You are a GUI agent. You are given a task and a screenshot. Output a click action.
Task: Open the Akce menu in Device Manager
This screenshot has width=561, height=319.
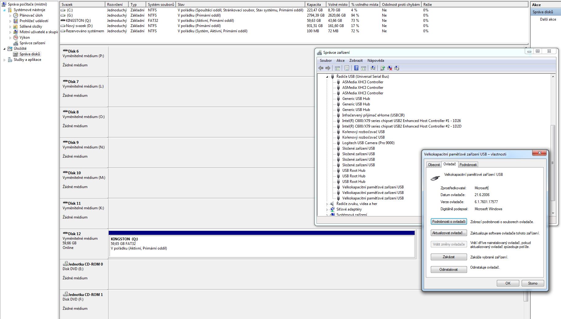tap(340, 61)
